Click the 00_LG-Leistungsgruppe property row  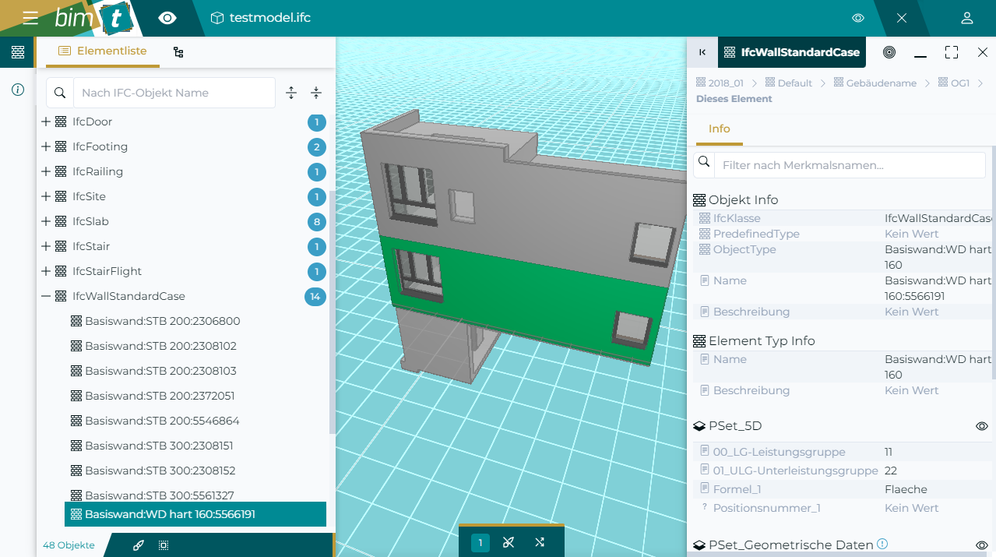pyautogui.click(x=844, y=452)
